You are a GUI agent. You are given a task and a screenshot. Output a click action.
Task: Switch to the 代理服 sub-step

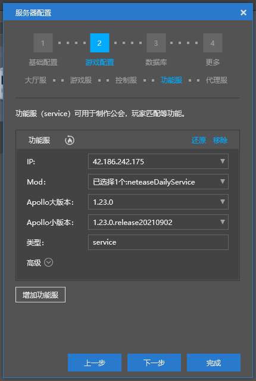click(217, 80)
